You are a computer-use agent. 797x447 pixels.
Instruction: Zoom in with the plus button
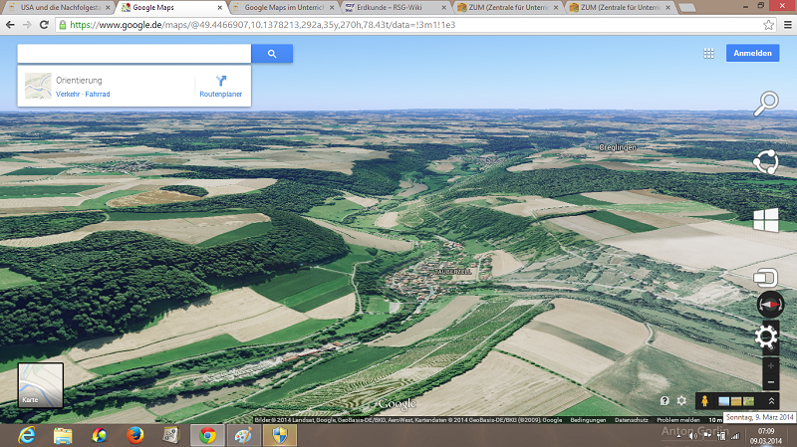[x=770, y=365]
